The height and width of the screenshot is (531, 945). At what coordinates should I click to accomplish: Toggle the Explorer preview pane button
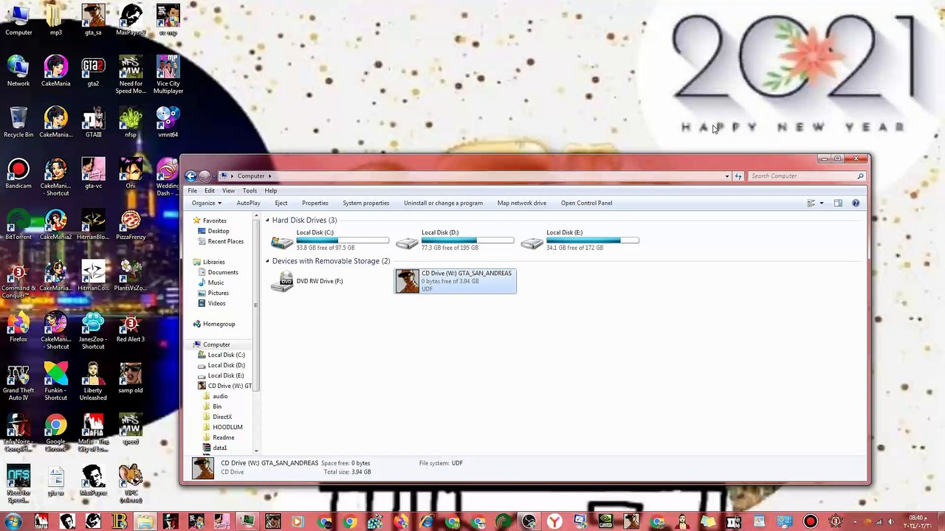click(838, 203)
